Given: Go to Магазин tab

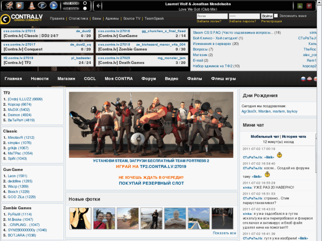Looking at the screenshot, I should coord(66,79).
